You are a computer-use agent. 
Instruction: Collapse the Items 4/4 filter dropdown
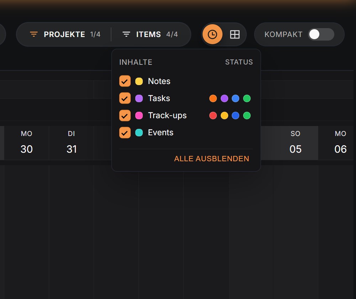pyautogui.click(x=150, y=34)
